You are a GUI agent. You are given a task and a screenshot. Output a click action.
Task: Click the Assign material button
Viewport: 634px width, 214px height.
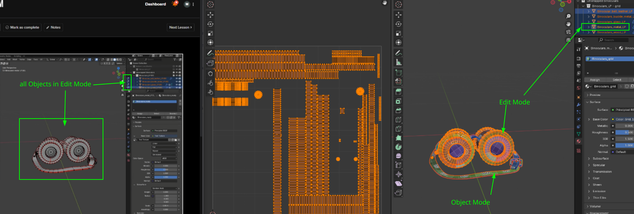594,79
